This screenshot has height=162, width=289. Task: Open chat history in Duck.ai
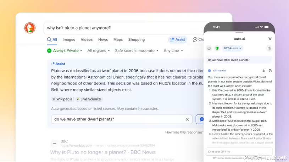point(209,48)
